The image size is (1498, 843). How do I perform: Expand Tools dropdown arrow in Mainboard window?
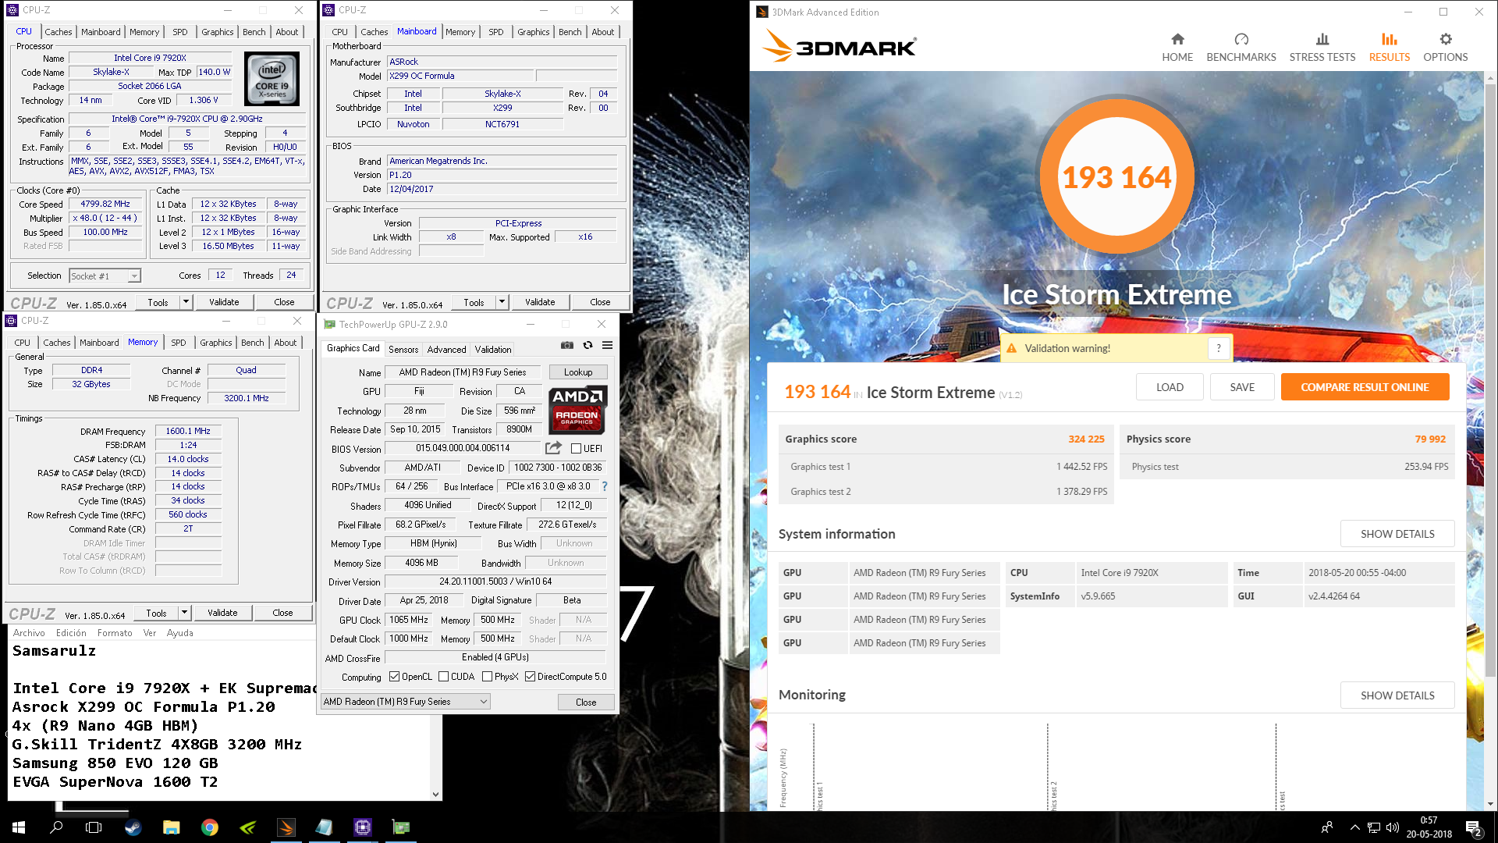click(502, 302)
